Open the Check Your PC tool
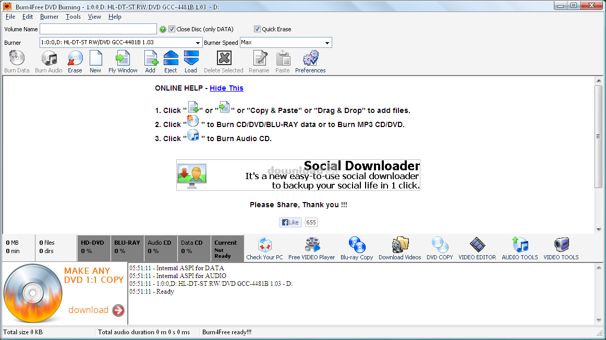The image size is (606, 340). 265,245
